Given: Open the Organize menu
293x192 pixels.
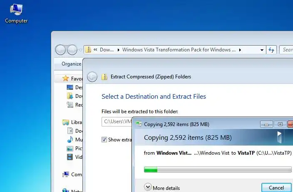Looking at the screenshot, I should tap(72, 64).
